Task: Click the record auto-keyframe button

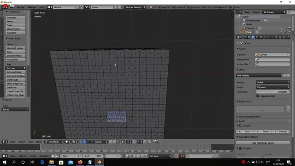Action: pyautogui.click(x=176, y=156)
